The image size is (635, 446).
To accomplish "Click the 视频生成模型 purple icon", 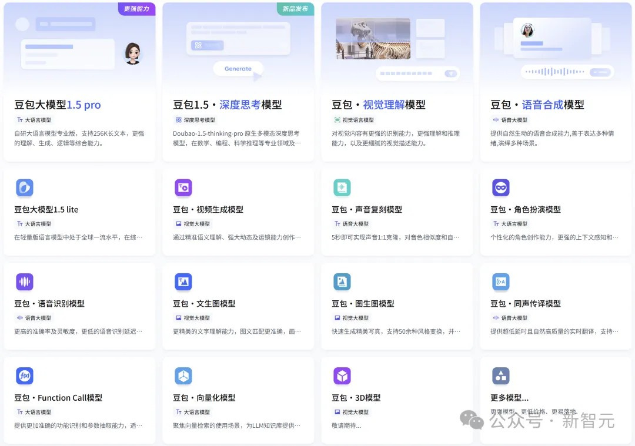I will tap(183, 188).
